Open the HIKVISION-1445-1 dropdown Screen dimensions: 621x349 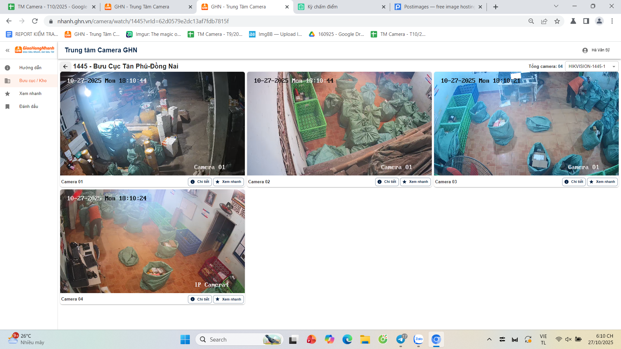pyautogui.click(x=591, y=67)
